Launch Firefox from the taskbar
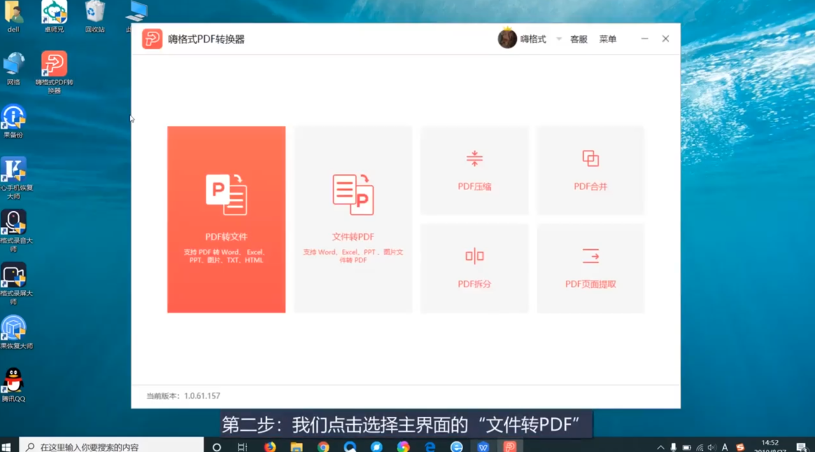815x452 pixels. [270, 447]
